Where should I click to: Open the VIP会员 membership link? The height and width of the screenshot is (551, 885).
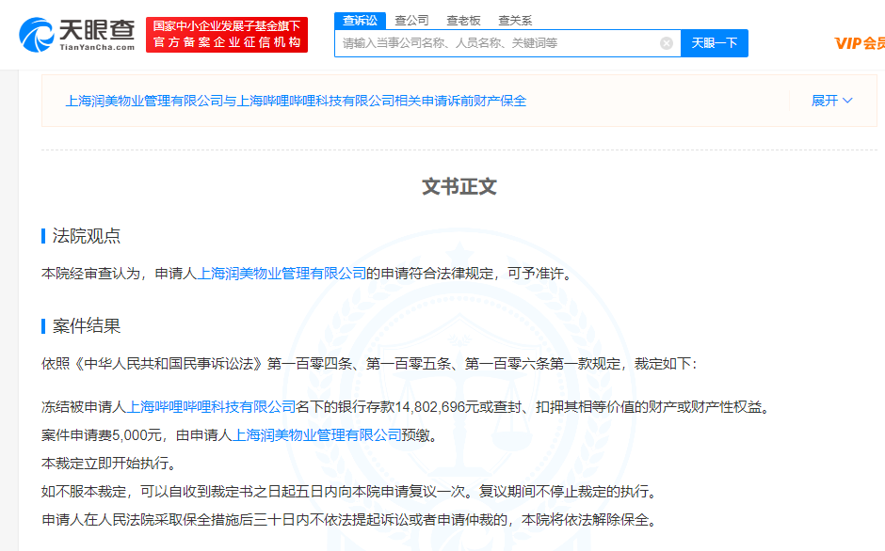click(x=860, y=43)
